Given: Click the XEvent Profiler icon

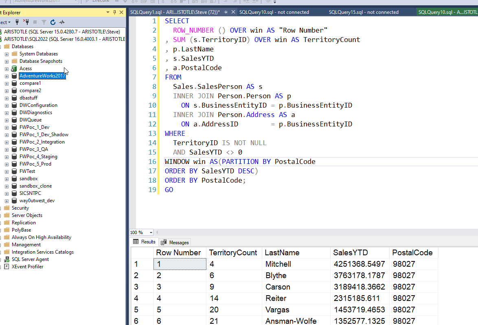Looking at the screenshot, I should pyautogui.click(x=7, y=267).
